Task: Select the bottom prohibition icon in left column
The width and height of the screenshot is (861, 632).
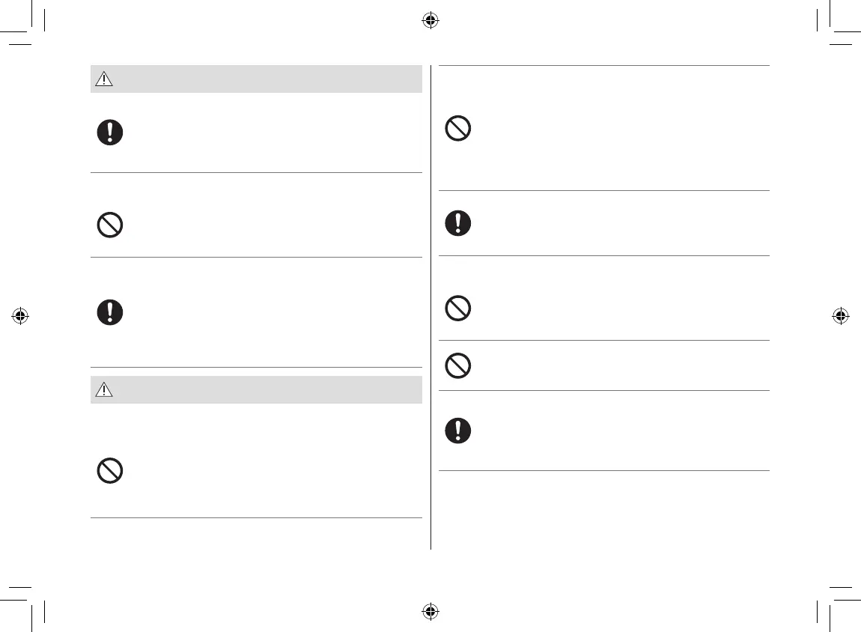Action: [110, 470]
